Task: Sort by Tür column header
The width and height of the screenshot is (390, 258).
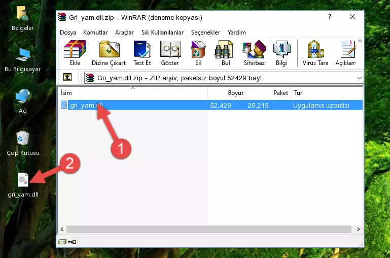Action: [327, 93]
